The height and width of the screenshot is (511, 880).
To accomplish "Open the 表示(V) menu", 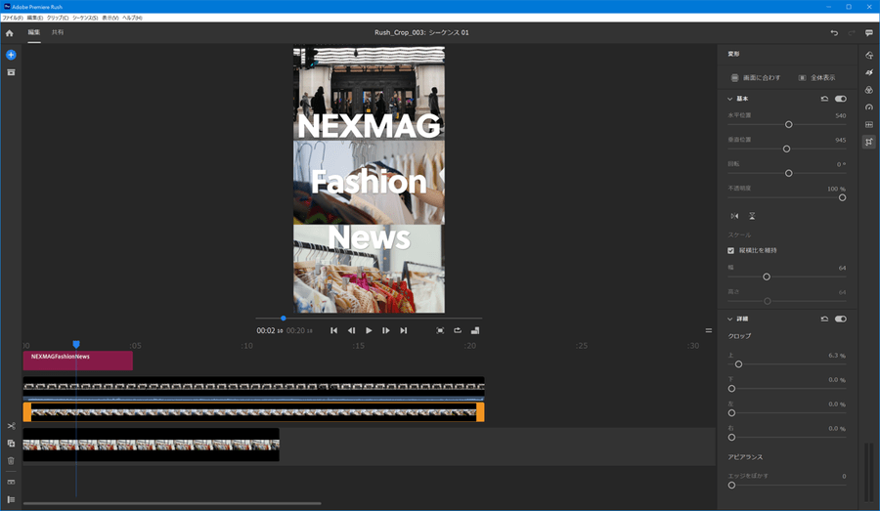I will click(x=110, y=18).
